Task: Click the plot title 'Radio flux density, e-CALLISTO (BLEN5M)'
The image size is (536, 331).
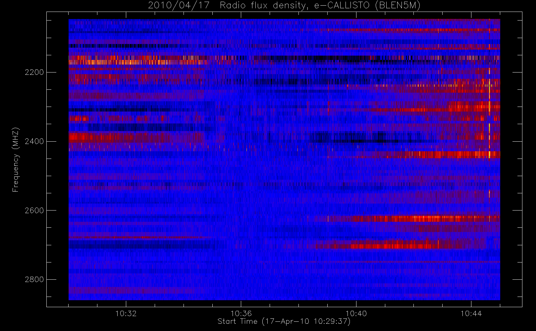Action: click(x=320, y=6)
